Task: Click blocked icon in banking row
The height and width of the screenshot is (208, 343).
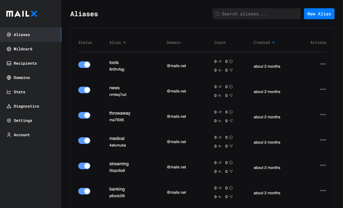Action: (231, 188)
